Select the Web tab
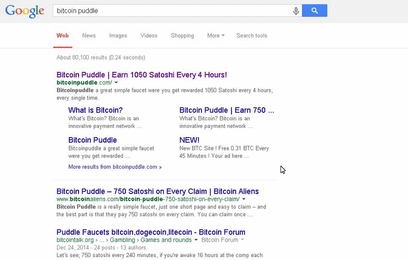408x260 pixels. [62, 36]
